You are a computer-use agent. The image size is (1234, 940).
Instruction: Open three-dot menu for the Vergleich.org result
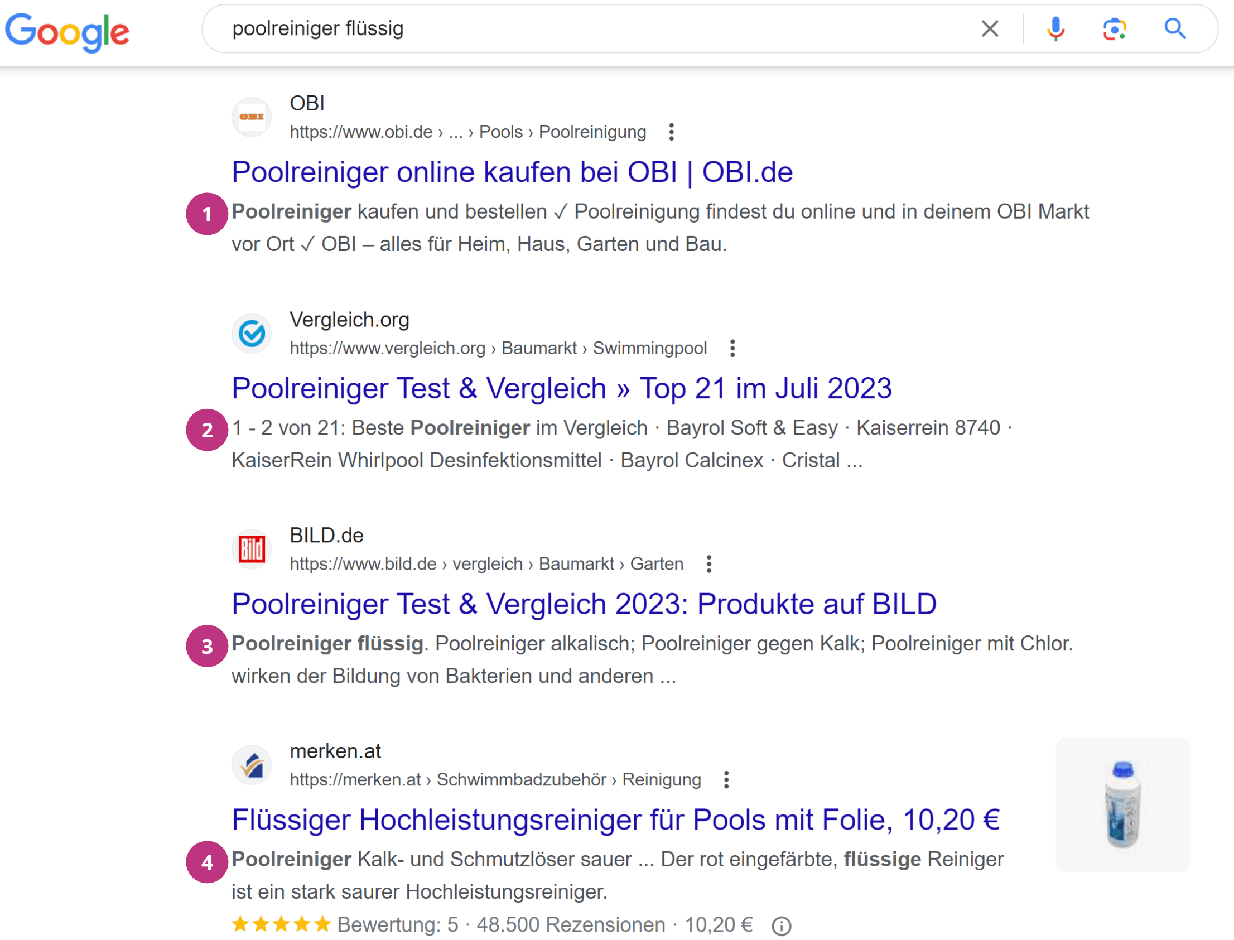tap(732, 348)
